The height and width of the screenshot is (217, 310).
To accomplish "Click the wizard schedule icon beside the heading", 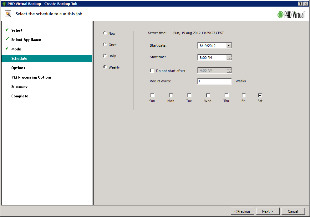I will 8,14.
